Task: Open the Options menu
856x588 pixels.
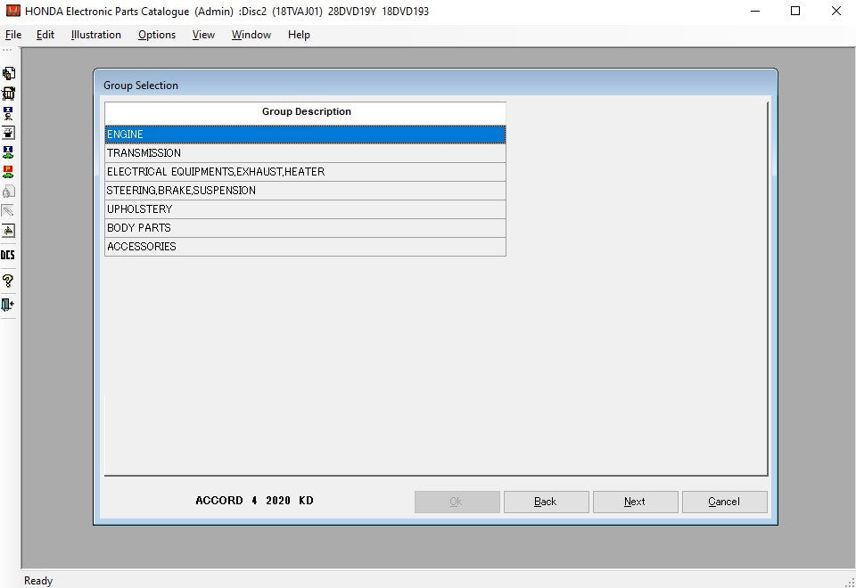Action: coord(157,35)
